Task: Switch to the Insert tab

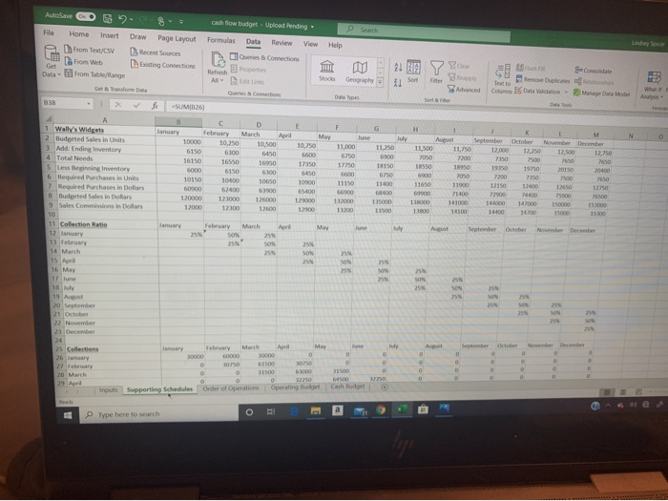Action: (x=110, y=35)
